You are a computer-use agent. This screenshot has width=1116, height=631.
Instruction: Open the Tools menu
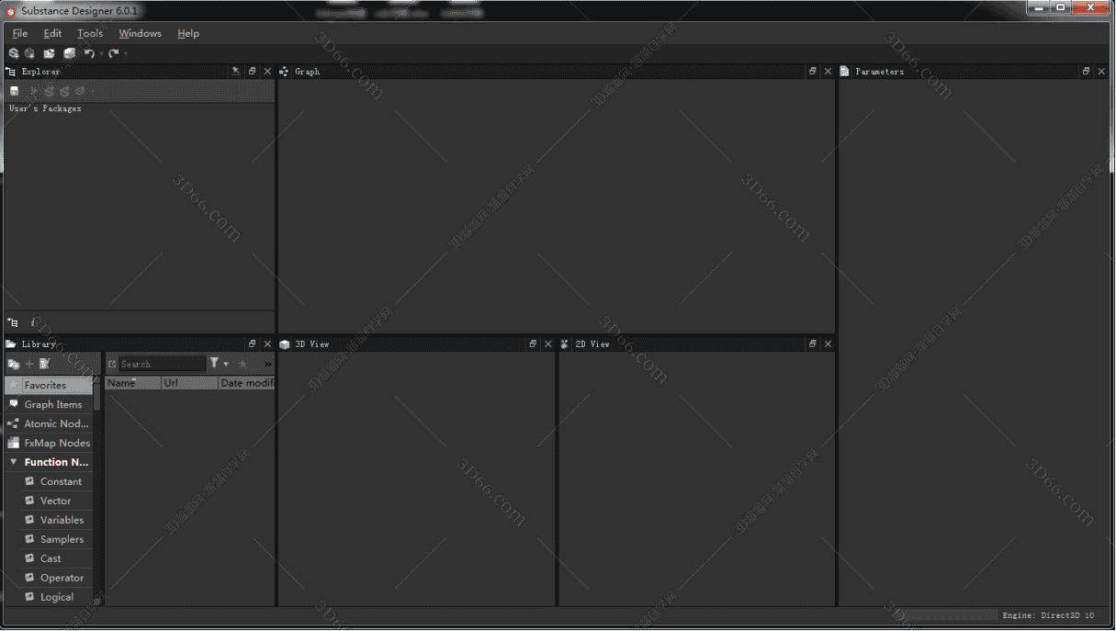tap(90, 33)
